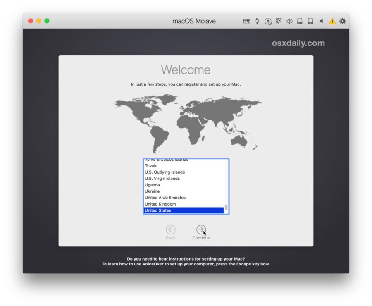Select highlighted United States row

click(x=184, y=210)
